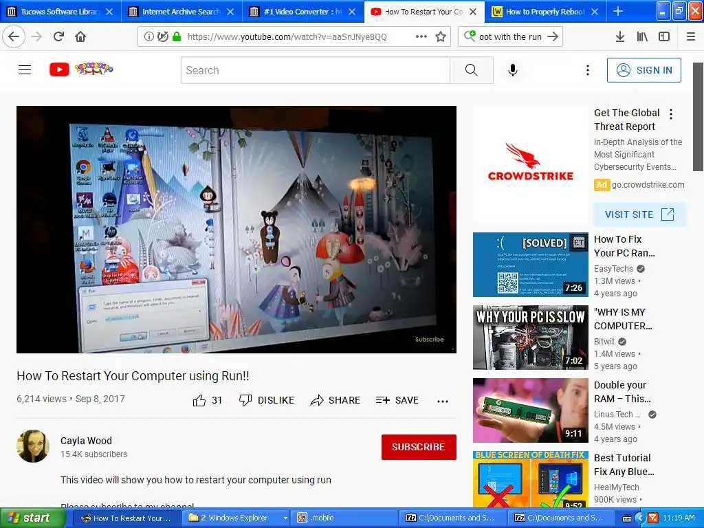Click VISIT SITE for CrowdStrike ad
Image resolution: width=704 pixels, height=528 pixels.
tap(640, 214)
